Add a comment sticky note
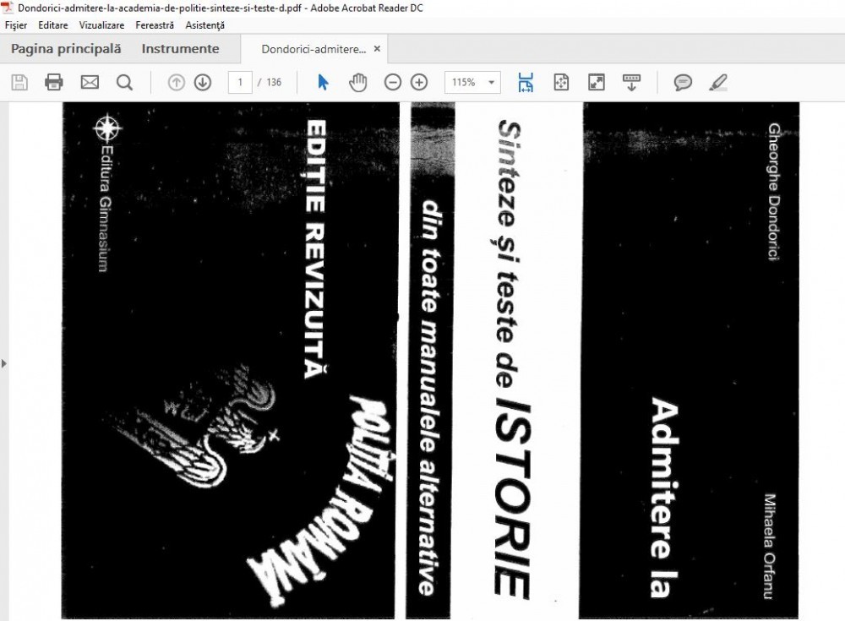 click(x=683, y=83)
